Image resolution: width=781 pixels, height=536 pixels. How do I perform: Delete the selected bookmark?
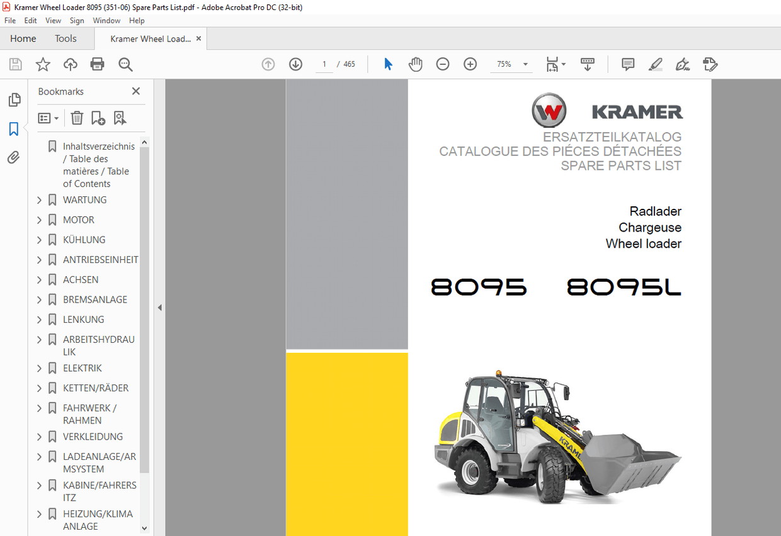pos(76,118)
